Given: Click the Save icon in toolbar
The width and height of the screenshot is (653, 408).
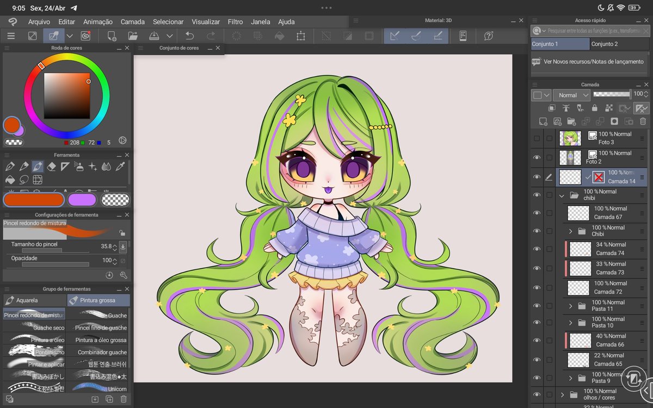Looking at the screenshot, I should click(x=155, y=36).
